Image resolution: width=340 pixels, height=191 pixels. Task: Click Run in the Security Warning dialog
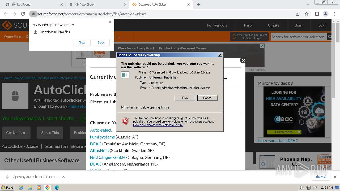coord(185,98)
